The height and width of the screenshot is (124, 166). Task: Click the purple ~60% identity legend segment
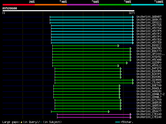tap(83, 5)
